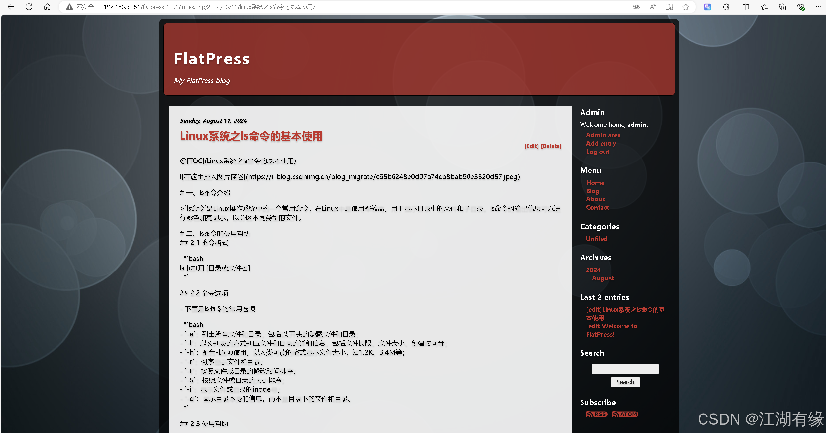Subscribe via the RSS feed badge
This screenshot has width=826, height=433.
(596, 414)
